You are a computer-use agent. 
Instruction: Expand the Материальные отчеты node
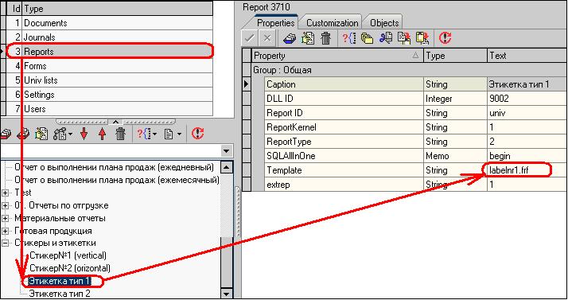[5, 219]
